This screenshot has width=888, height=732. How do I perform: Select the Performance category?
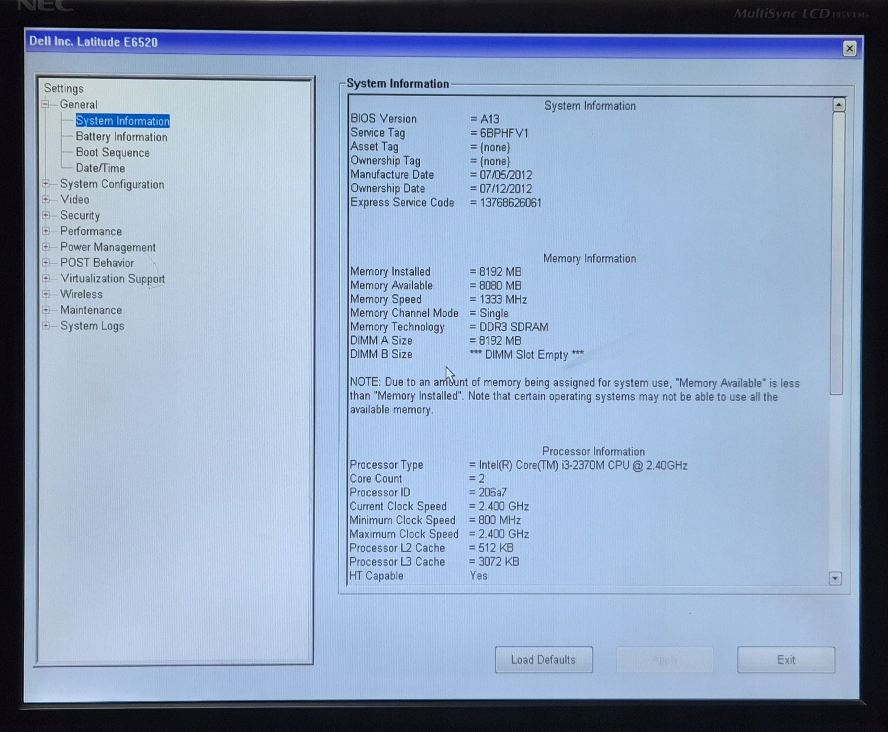(x=91, y=231)
